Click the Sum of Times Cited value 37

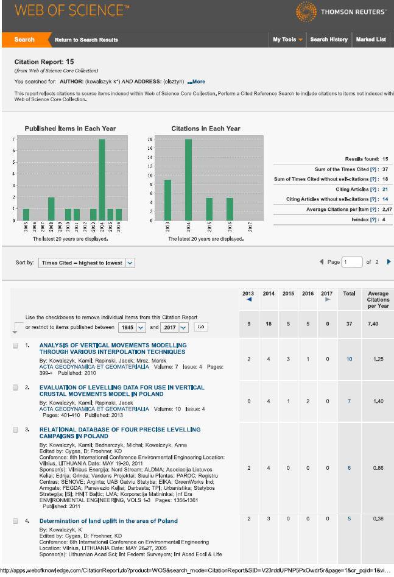point(385,169)
